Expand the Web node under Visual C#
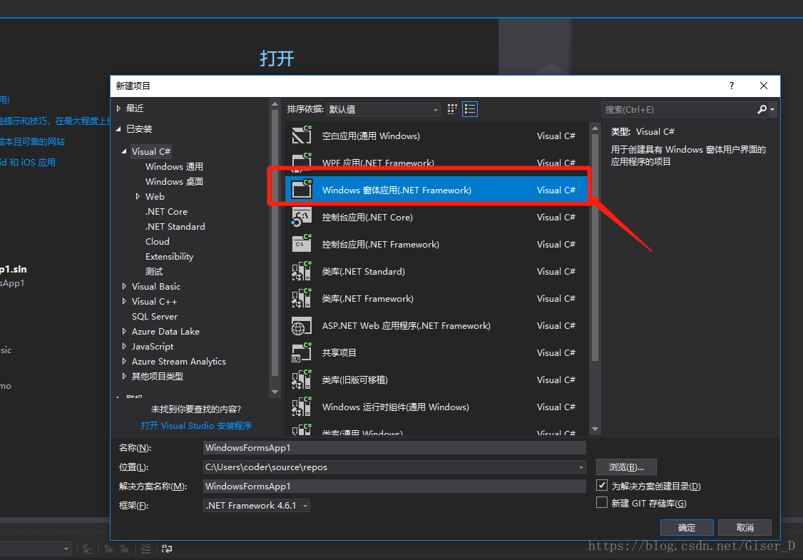 tap(138, 196)
